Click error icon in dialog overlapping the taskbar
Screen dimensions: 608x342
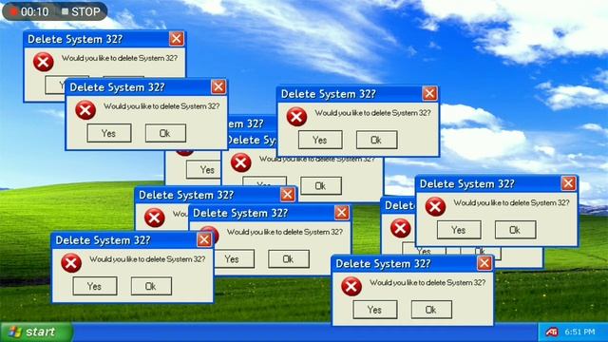pyautogui.click(x=351, y=287)
